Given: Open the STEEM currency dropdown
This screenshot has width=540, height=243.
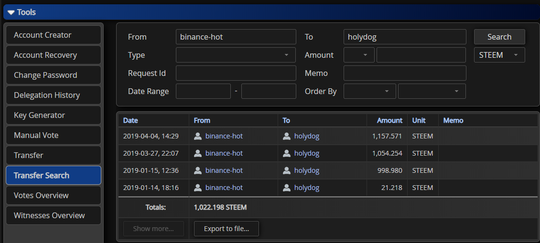Looking at the screenshot, I should coord(499,55).
